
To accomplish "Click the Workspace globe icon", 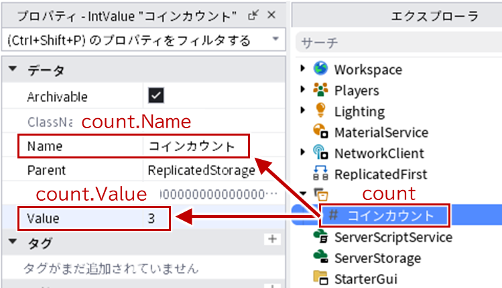I will coord(320,68).
